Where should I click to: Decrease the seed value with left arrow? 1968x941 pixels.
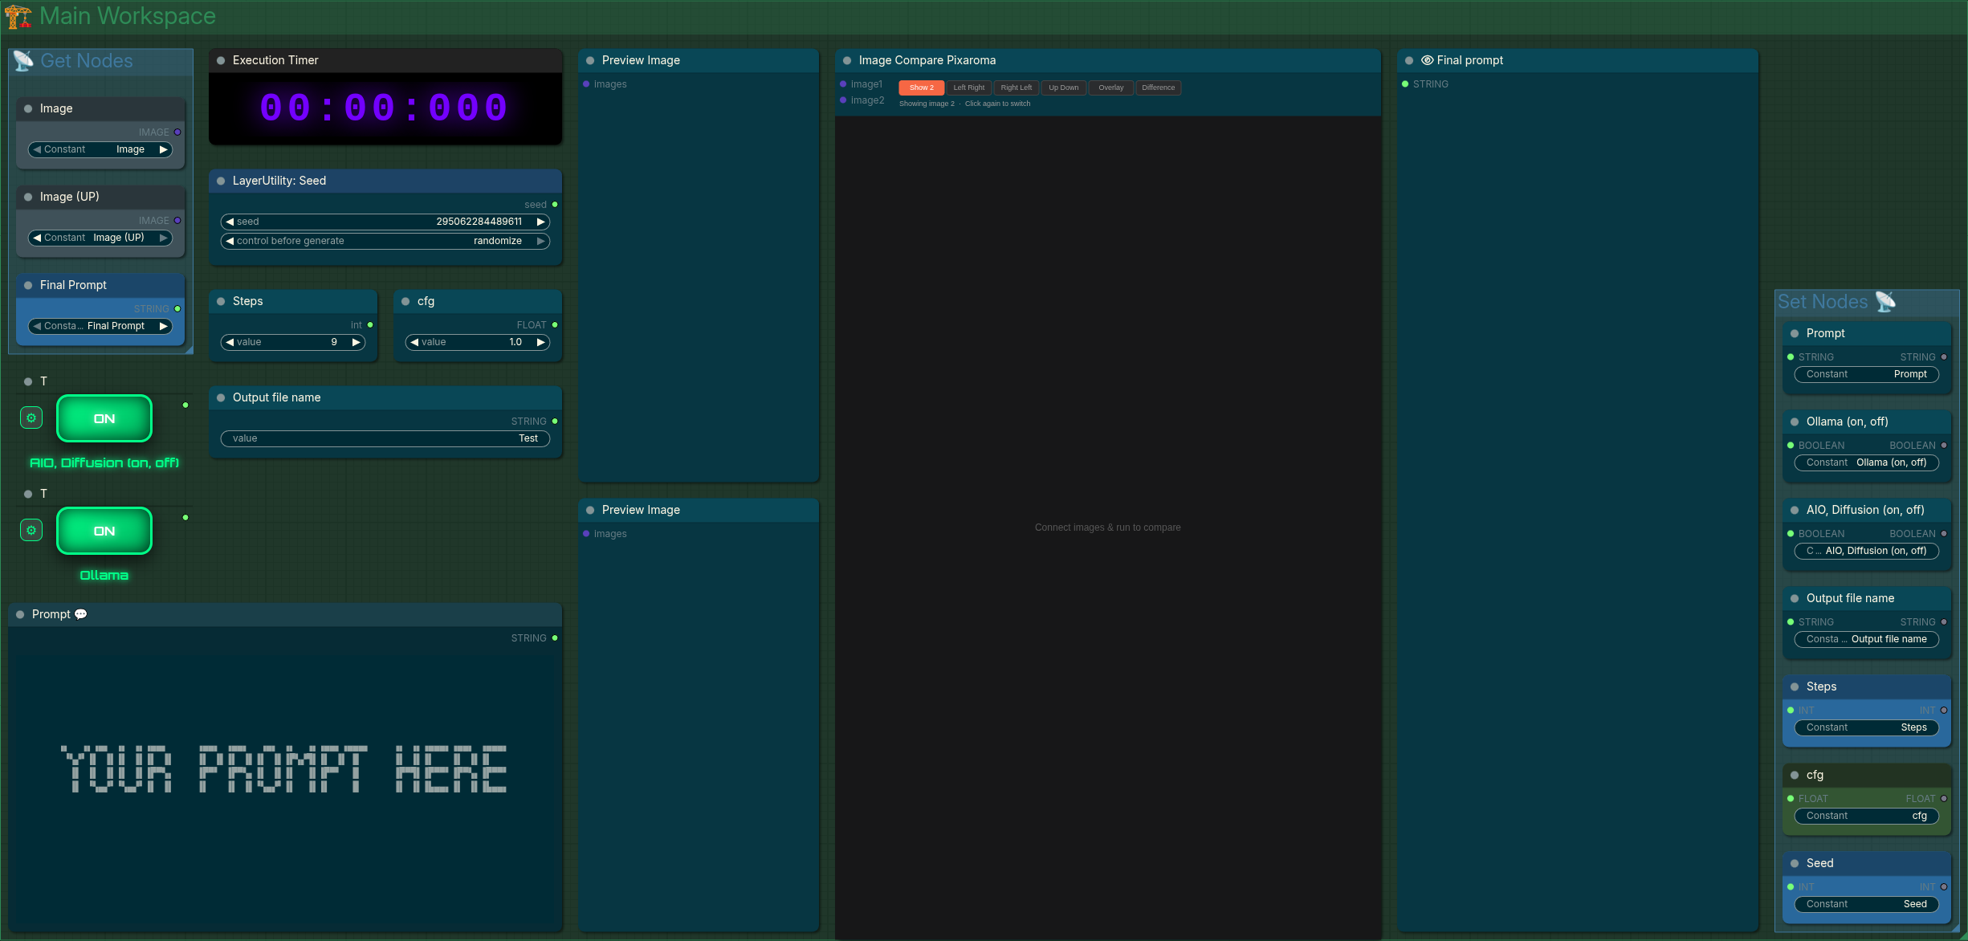click(x=230, y=222)
